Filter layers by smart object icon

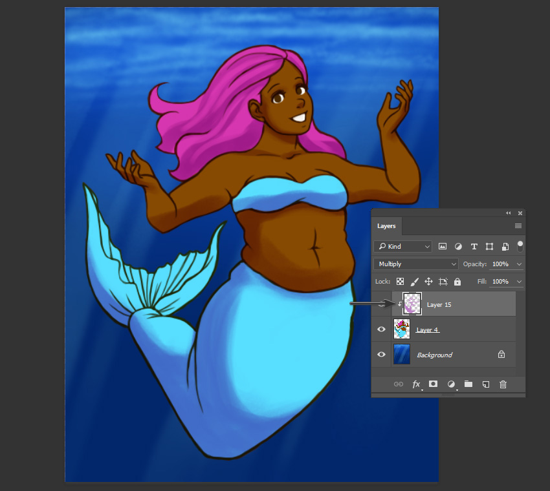tap(505, 247)
